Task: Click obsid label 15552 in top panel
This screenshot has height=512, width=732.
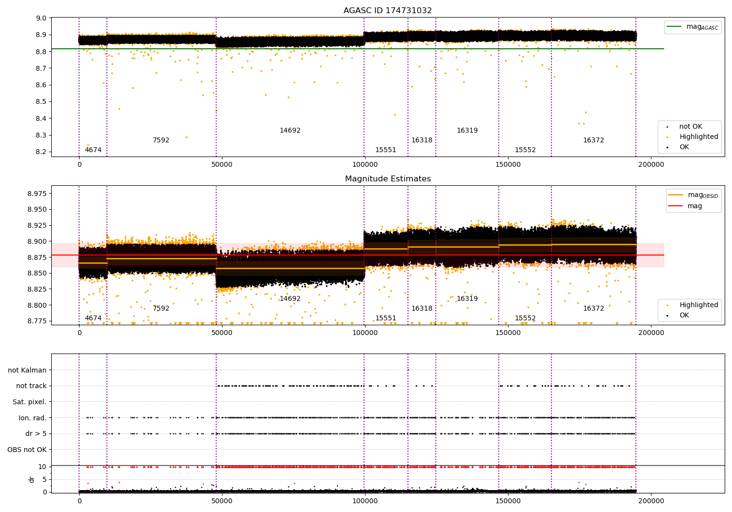Action: [525, 150]
